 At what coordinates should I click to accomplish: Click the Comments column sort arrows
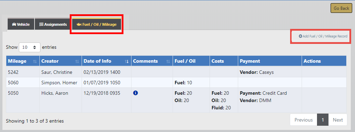pos(168,61)
